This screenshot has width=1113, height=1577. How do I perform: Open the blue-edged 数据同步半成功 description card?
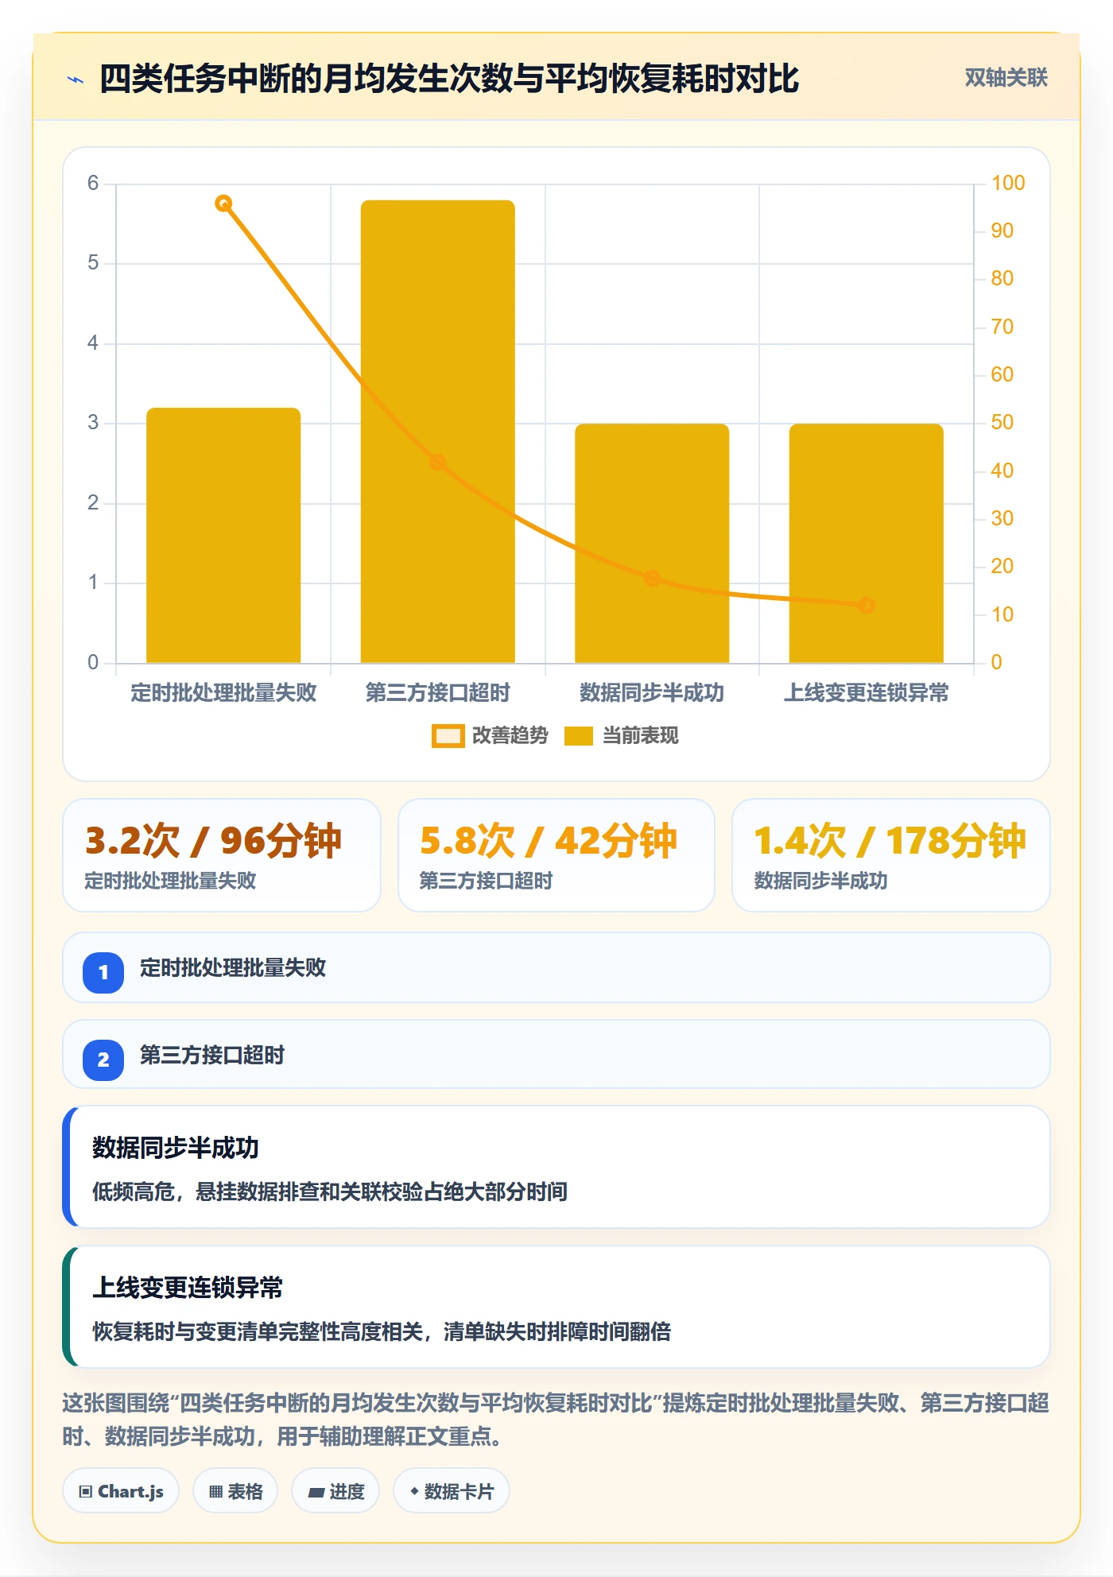[x=556, y=1167]
